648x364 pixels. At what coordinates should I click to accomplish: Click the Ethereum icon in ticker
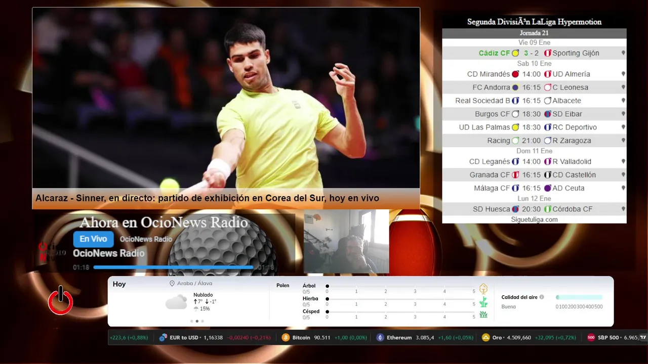click(380, 337)
